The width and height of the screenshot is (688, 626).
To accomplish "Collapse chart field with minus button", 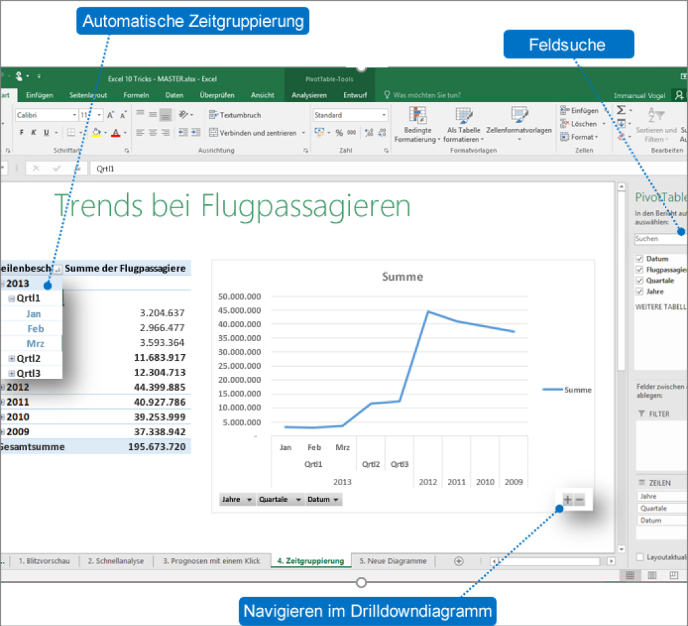I will pyautogui.click(x=580, y=499).
